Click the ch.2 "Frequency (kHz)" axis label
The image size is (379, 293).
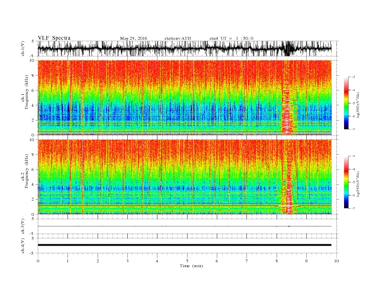[27, 171]
